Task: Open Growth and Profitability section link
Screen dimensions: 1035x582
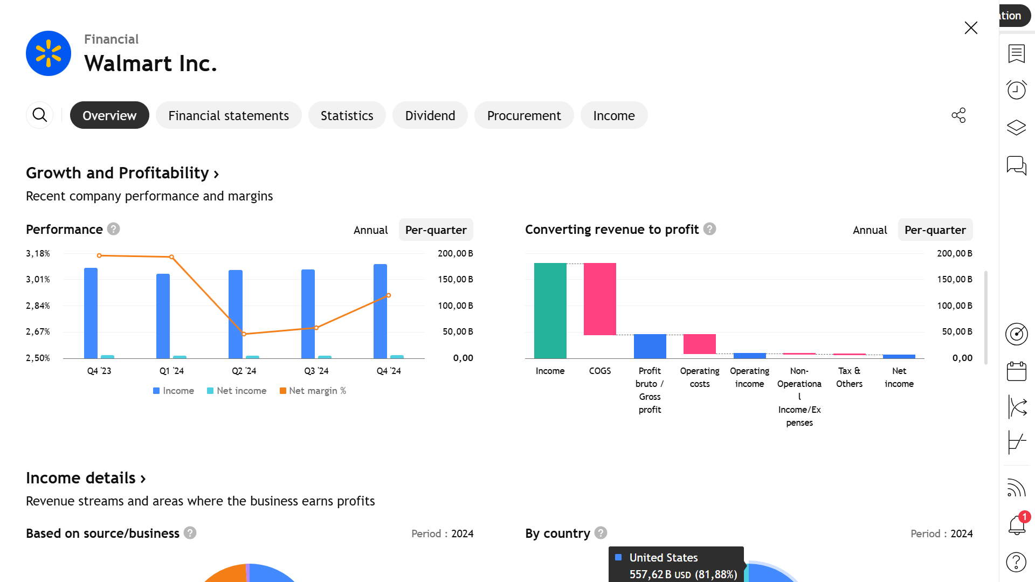Action: (122, 173)
